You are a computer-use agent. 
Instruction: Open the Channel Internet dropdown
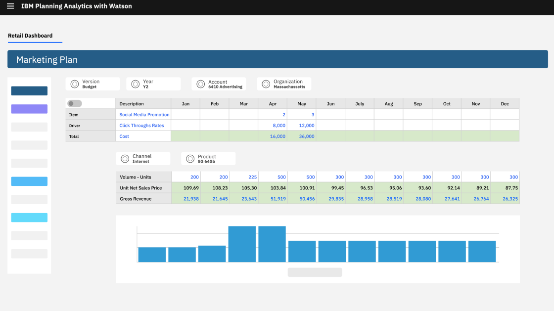(143, 159)
